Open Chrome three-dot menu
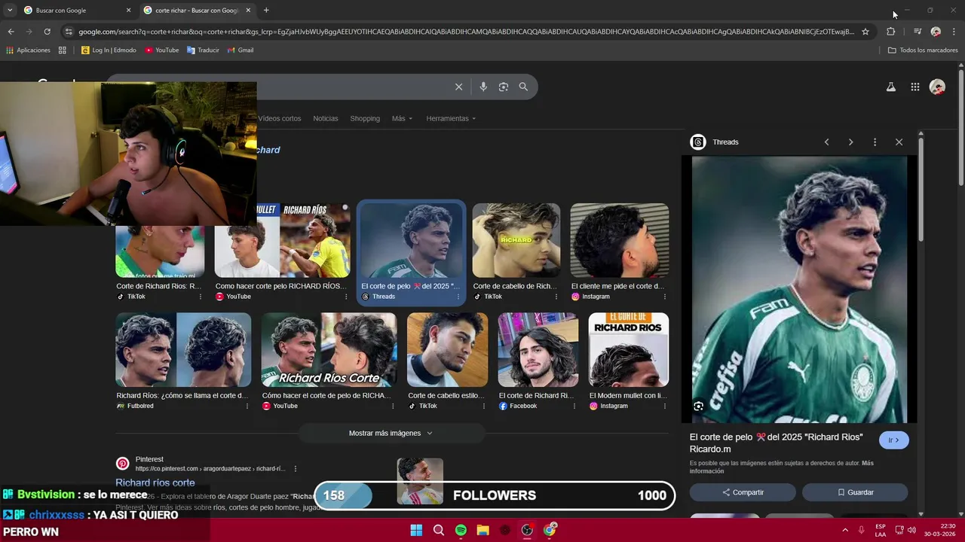 (x=954, y=32)
